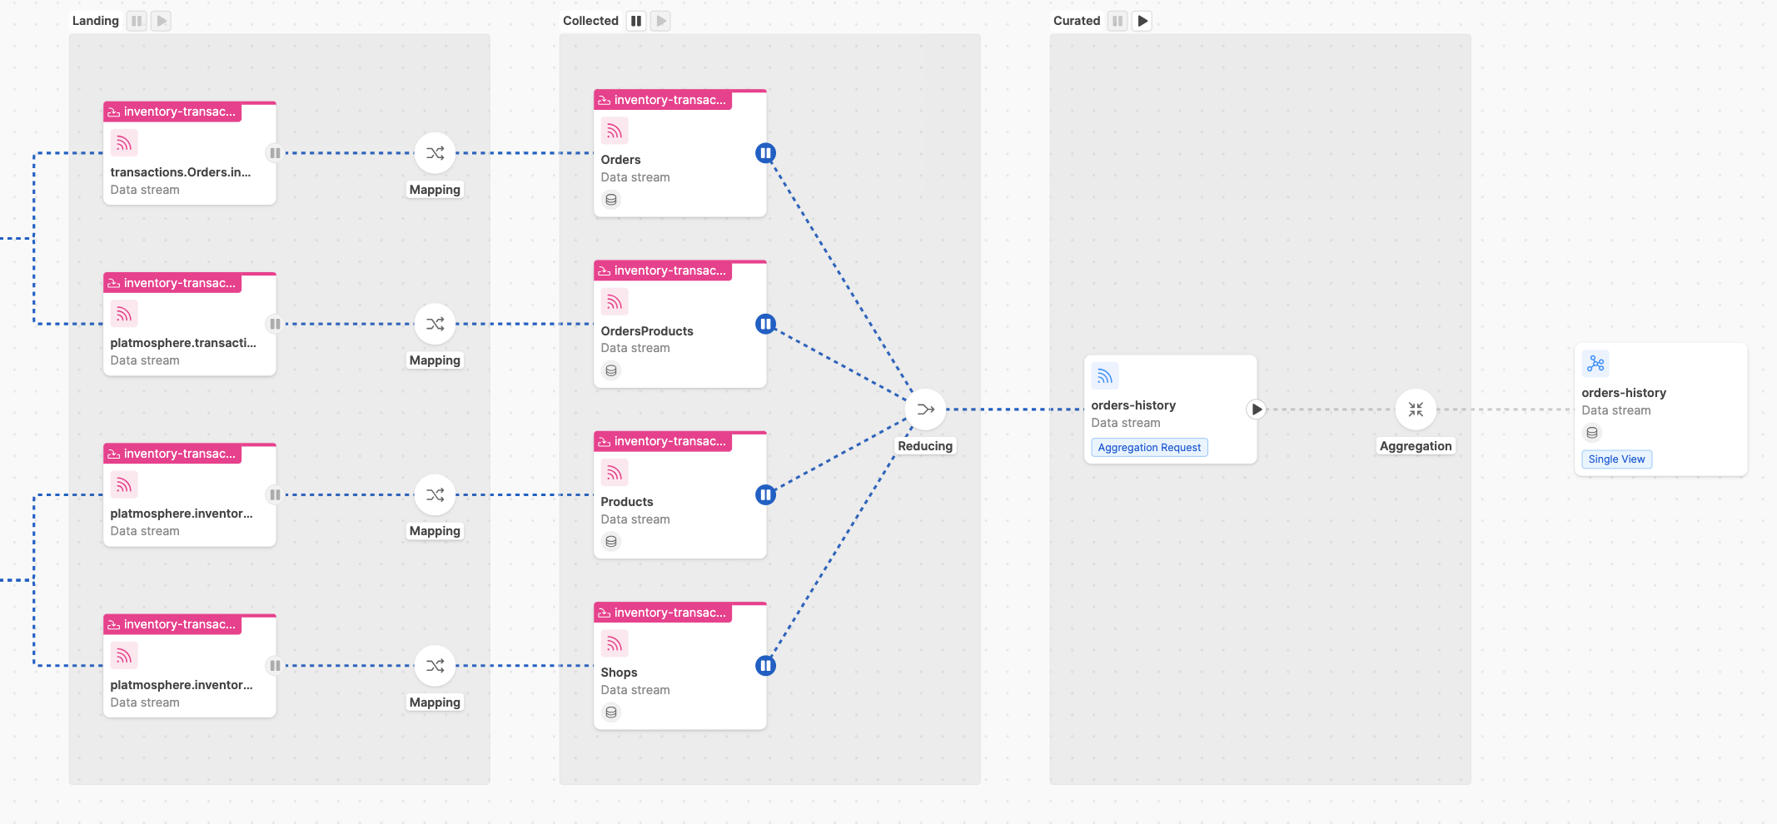Click the branch icon on the Single View node
Screen dimensions: 1777x824
point(1595,363)
